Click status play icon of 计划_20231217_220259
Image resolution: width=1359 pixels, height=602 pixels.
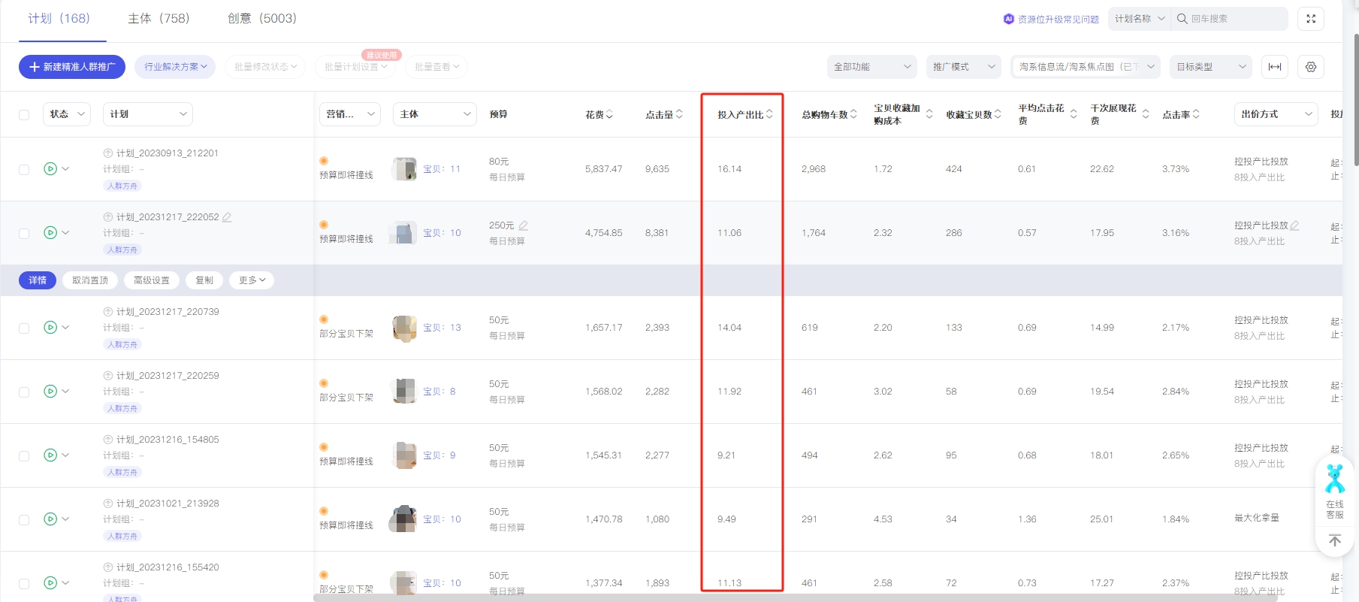point(50,392)
